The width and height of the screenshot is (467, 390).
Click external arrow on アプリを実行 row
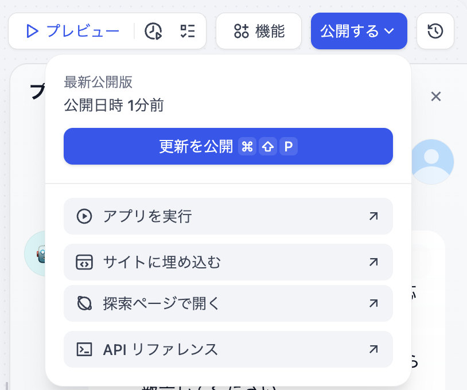(x=373, y=216)
